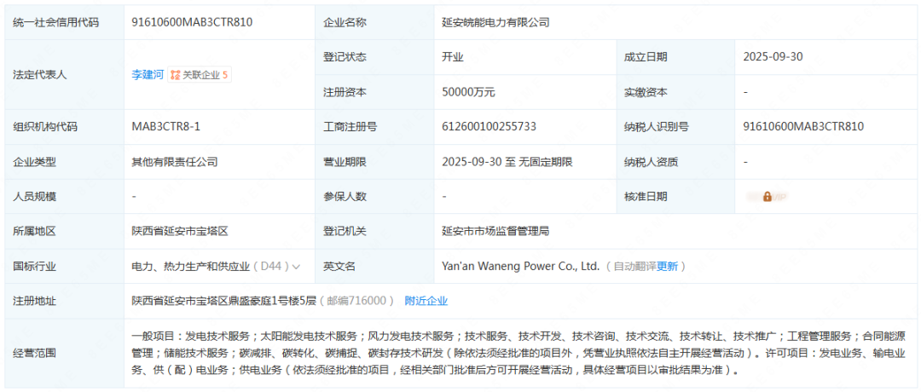This screenshot has height=392, width=921.
Task: Select English name Yan'an Waneng Power Co., Ltd.
Action: [x=520, y=267]
